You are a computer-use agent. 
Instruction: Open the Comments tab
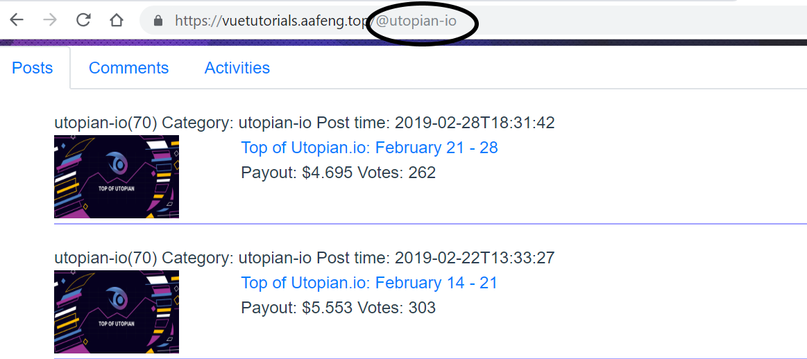[128, 68]
